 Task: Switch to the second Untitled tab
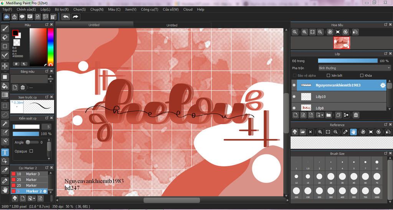[x=172, y=25]
